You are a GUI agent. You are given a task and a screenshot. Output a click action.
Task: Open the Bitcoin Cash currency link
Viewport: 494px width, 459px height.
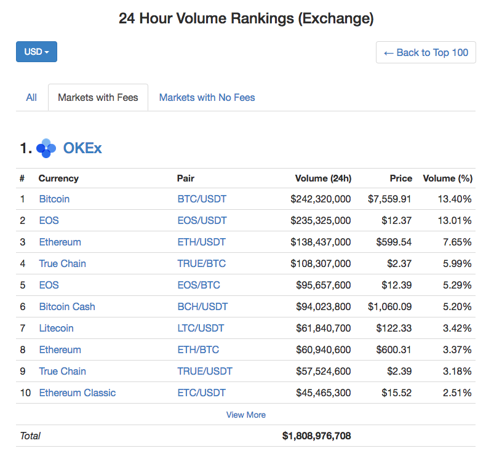[67, 306]
